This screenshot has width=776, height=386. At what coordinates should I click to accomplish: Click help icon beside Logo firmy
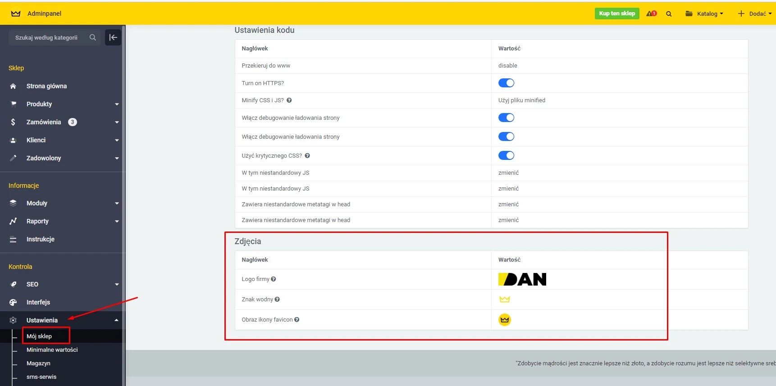coord(274,279)
